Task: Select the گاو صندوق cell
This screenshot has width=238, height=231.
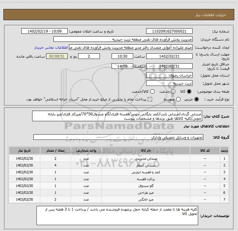Action: 146,186
